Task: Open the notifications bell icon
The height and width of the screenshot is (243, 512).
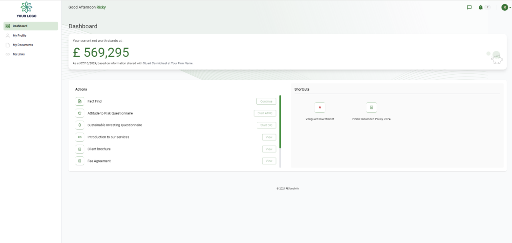Action: 480,7
